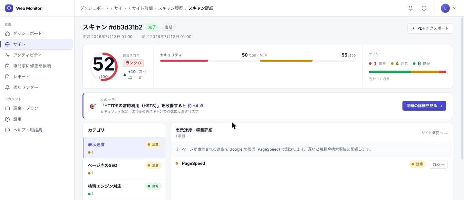Click the ヘルプ・用語集 question mark icon

pos(7,130)
